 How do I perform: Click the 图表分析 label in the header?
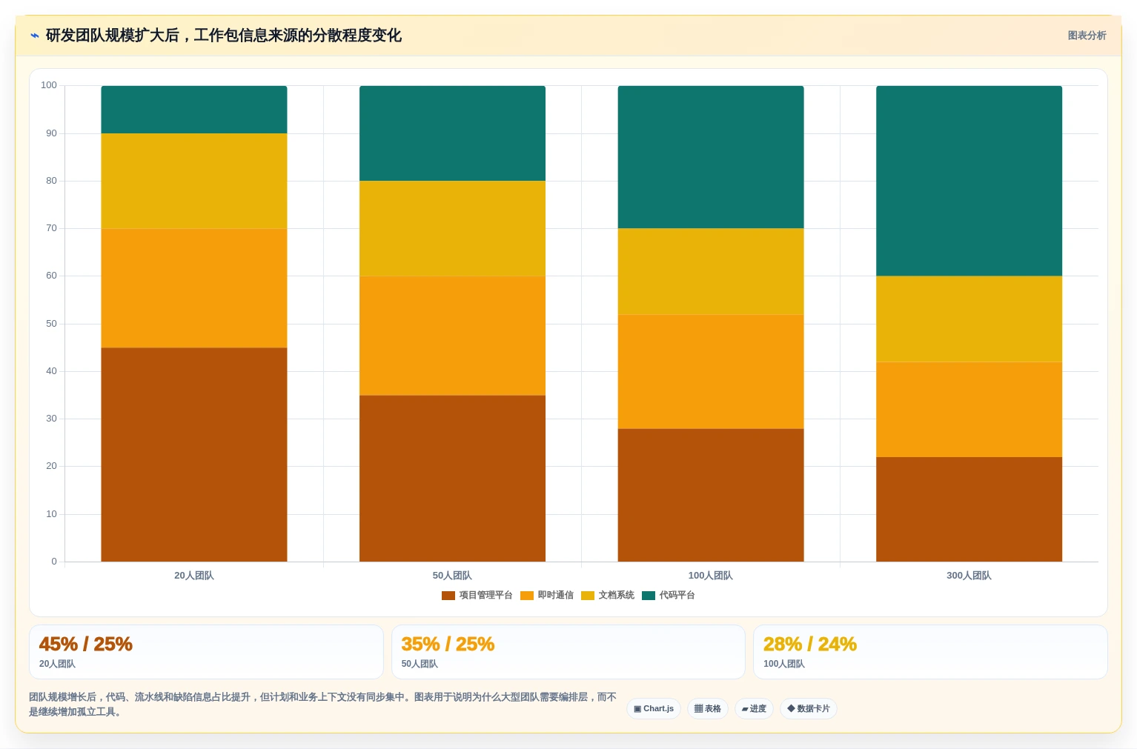pos(1087,36)
